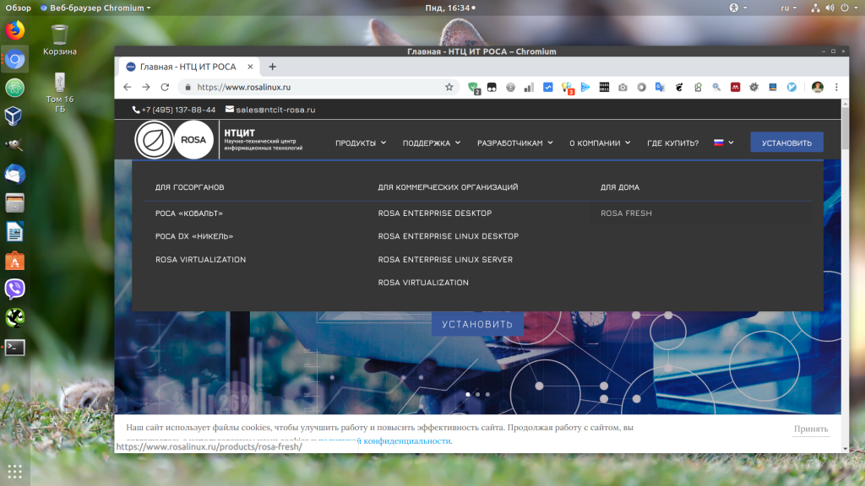Image resolution: width=865 pixels, height=486 pixels.
Task: Click the round ROSA logo
Action: [x=194, y=140]
